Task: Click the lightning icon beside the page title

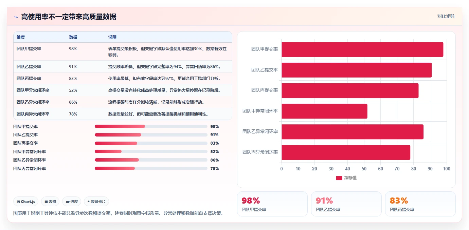Action: tap(16, 17)
